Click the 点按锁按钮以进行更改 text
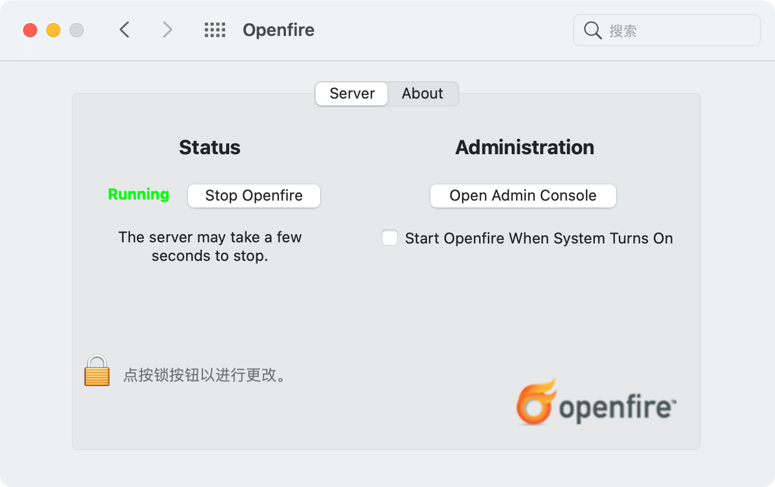The width and height of the screenshot is (775, 487). (x=205, y=375)
